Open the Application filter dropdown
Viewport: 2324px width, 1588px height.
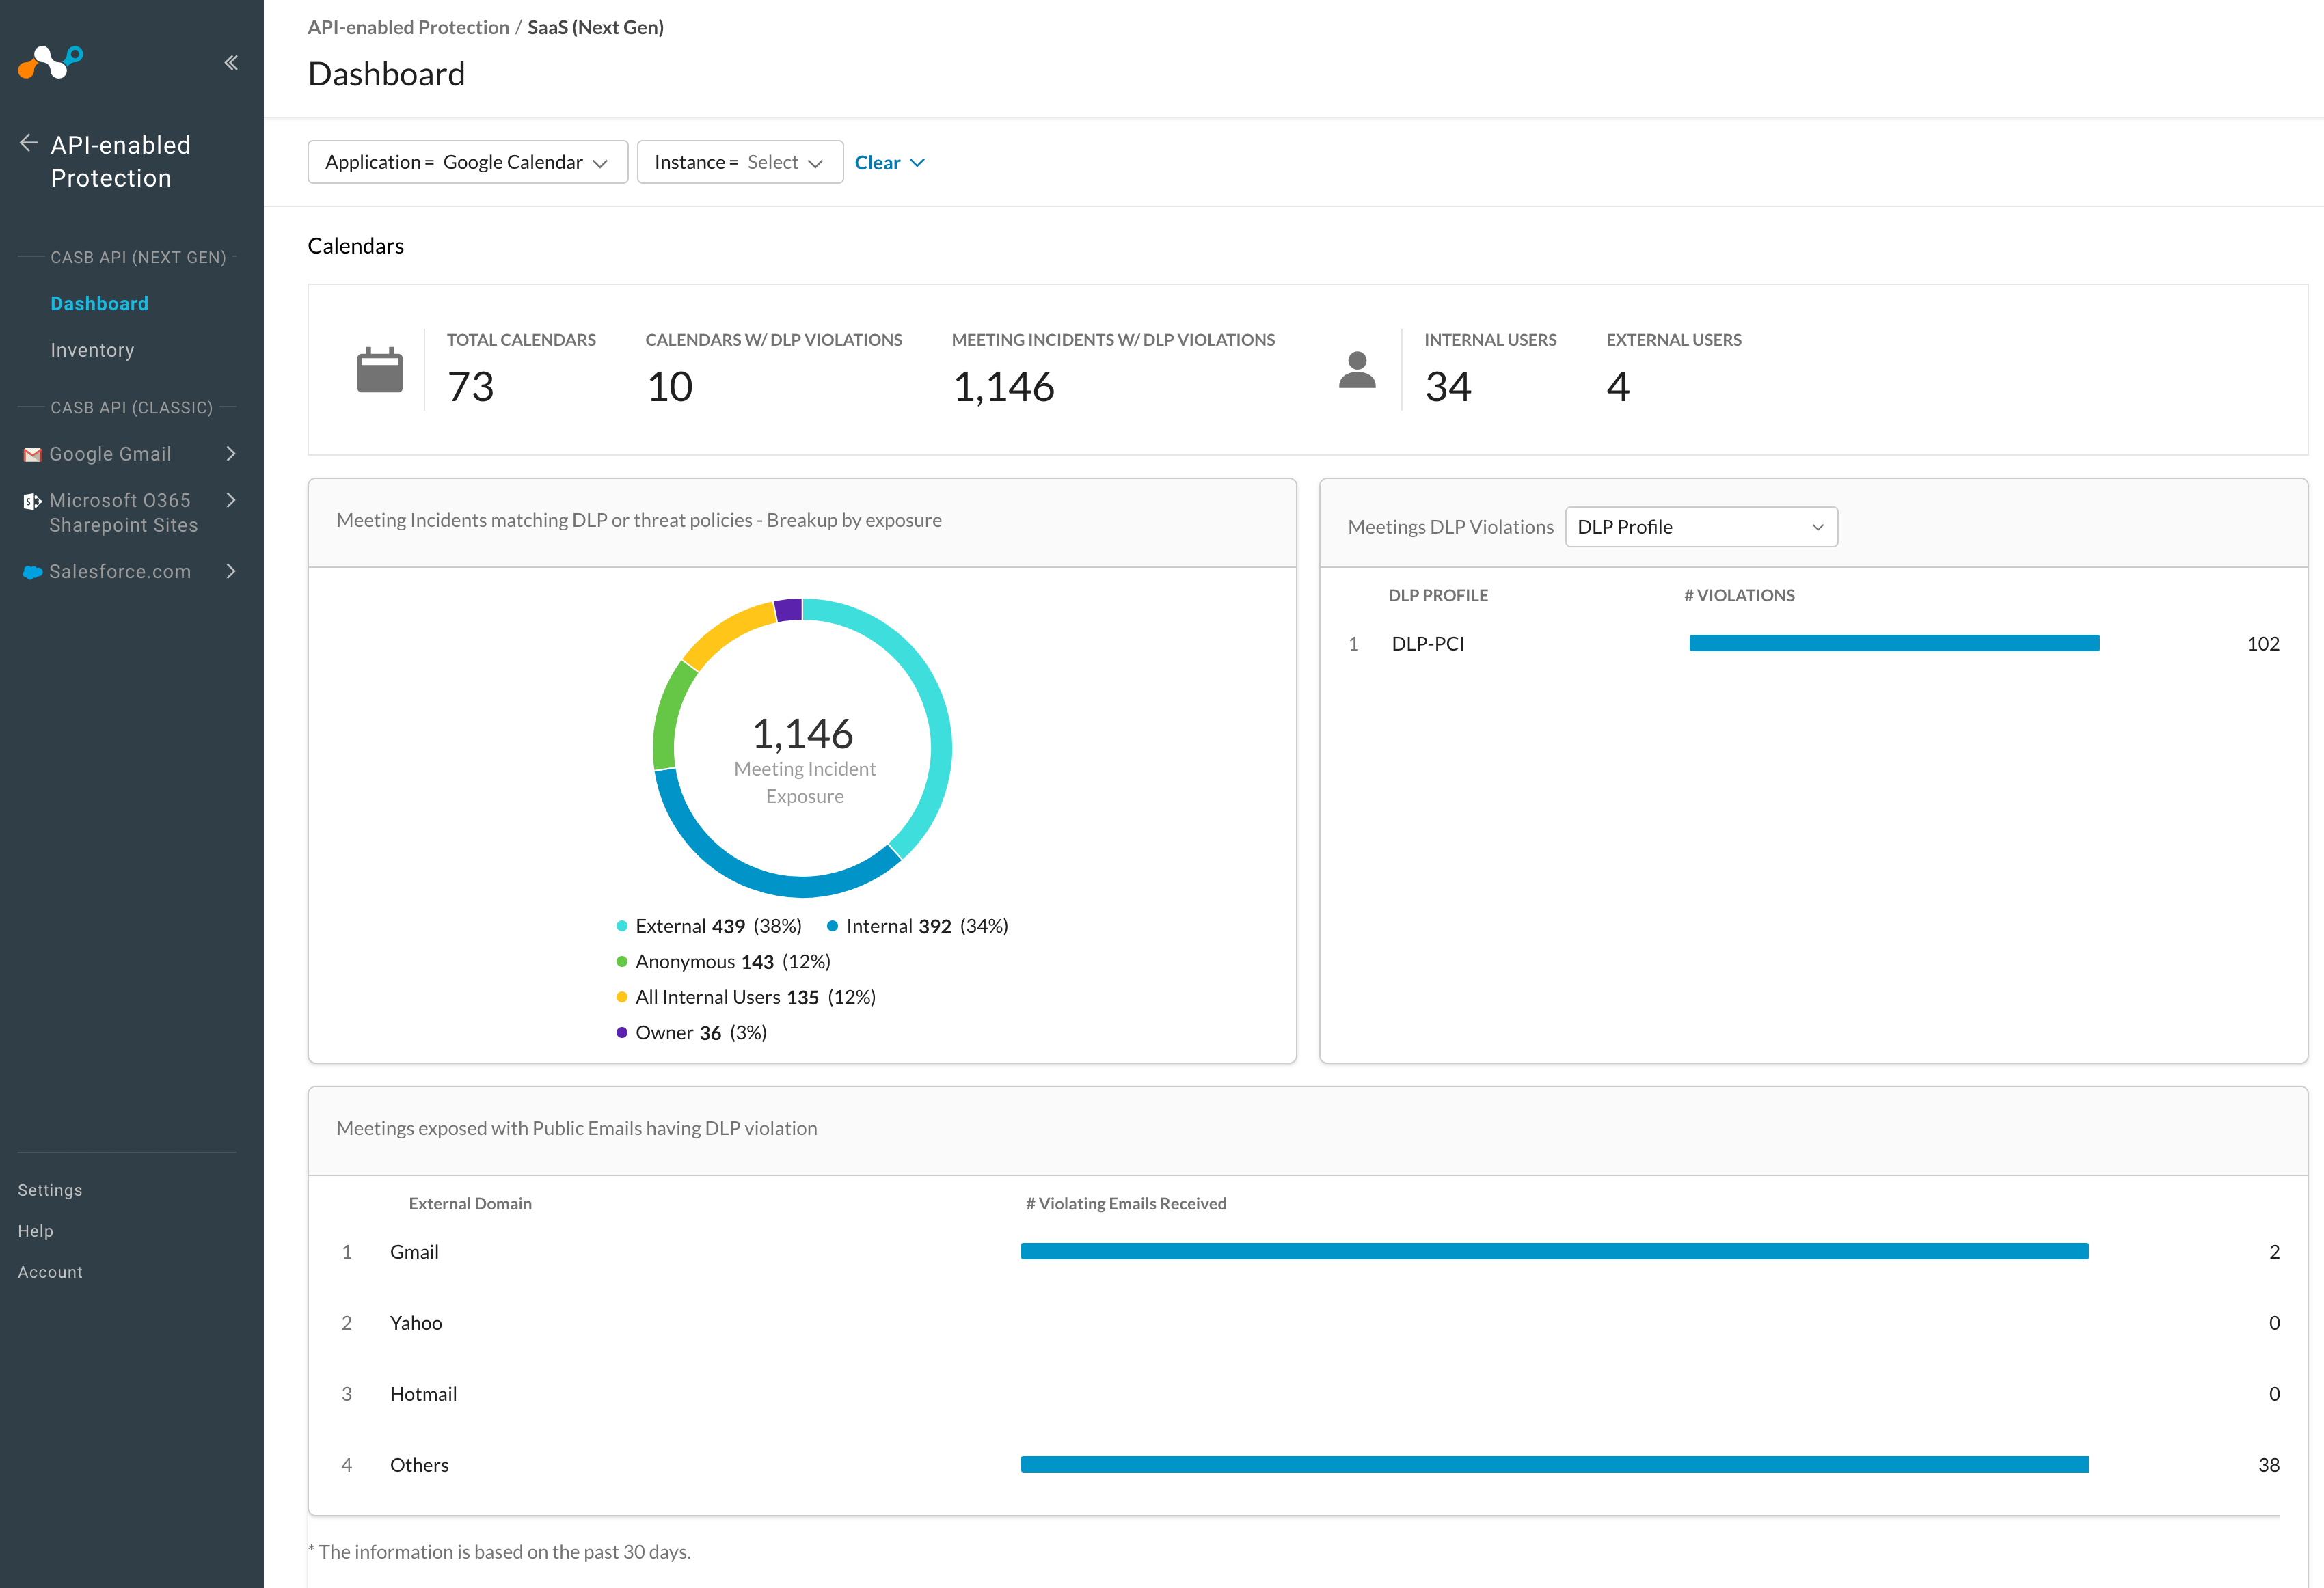point(467,162)
